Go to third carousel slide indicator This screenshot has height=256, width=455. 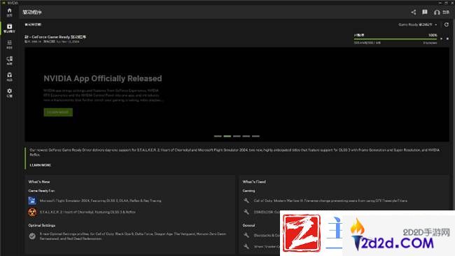(237, 136)
